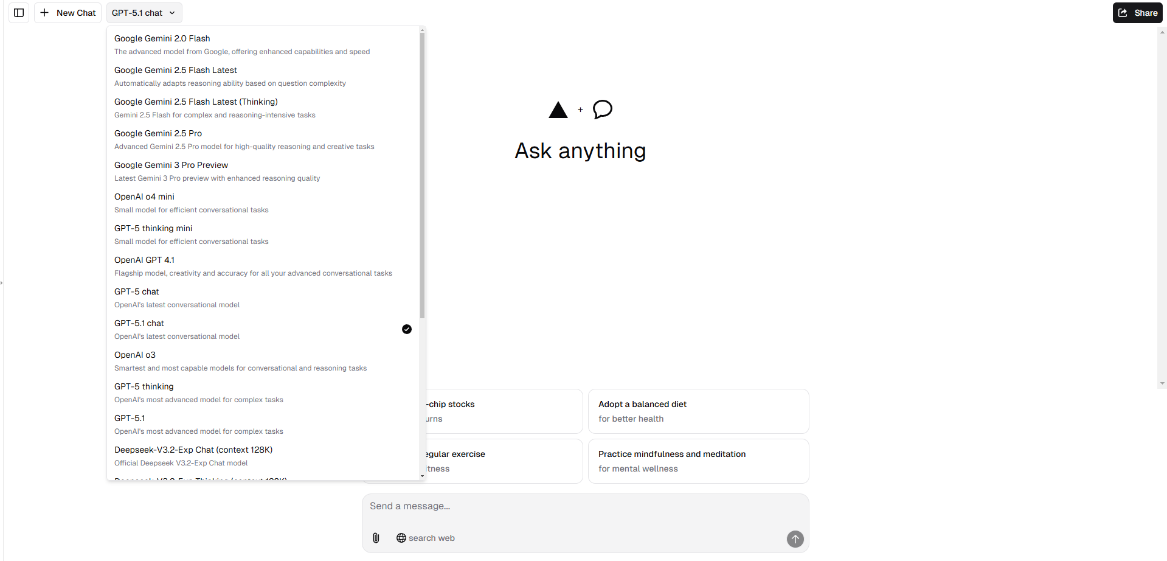Click 'Official Deepseek V3.2-Exp Chat model' text
Screen dimensions: 1167x561
pyautogui.click(x=181, y=463)
